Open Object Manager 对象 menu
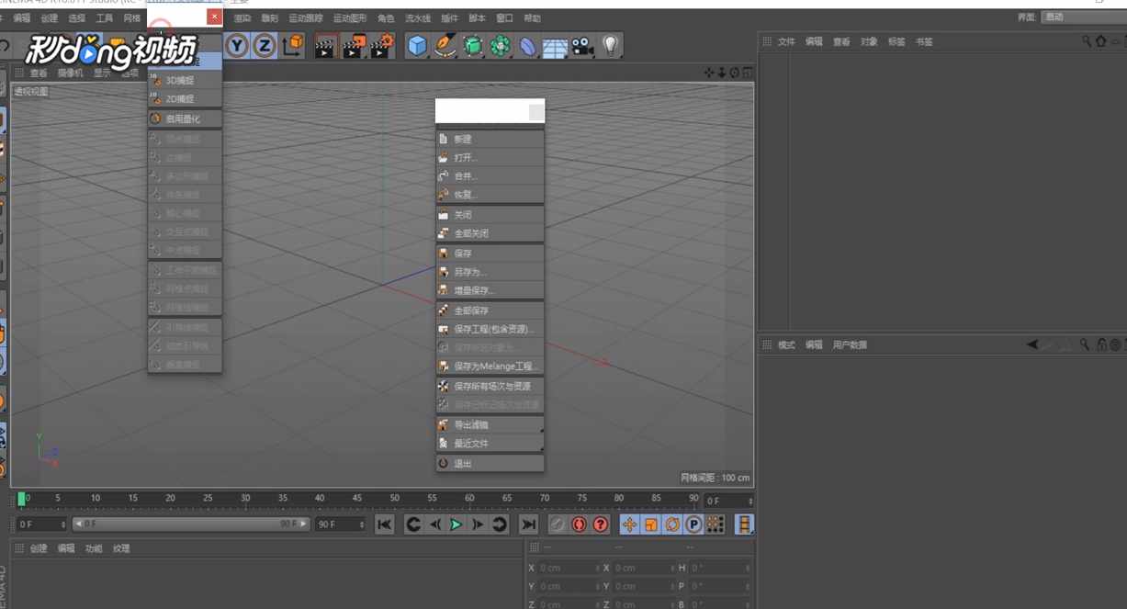The width and height of the screenshot is (1127, 609). (x=868, y=41)
